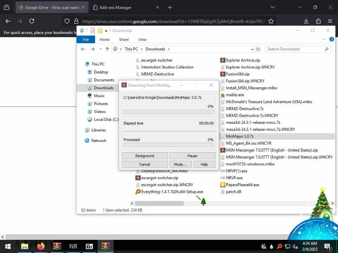Image resolution: width=338 pixels, height=253 pixels.
Task: Open a new Firefox tab
Action: (x=170, y=8)
